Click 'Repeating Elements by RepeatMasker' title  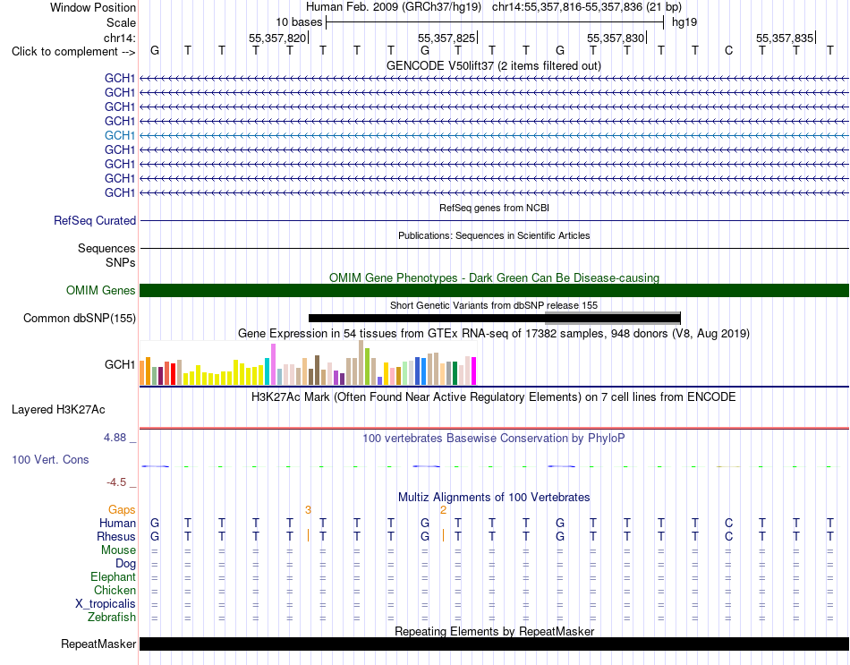click(x=494, y=631)
